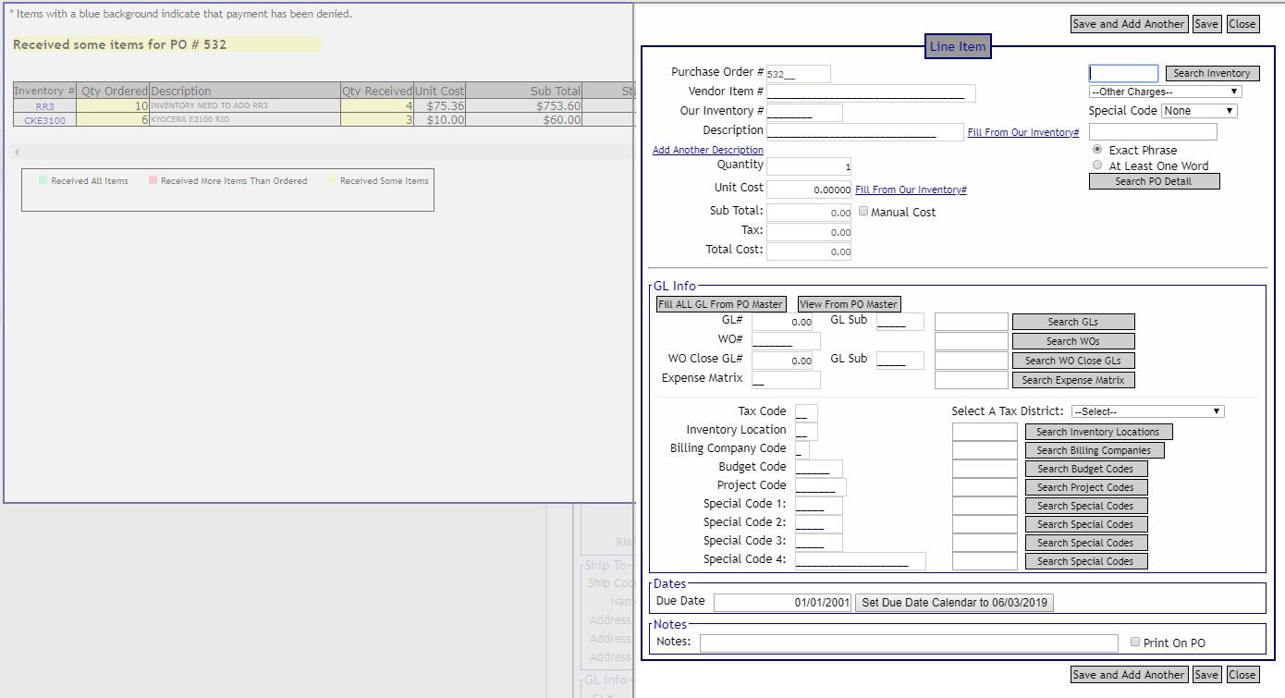
Task: Open the CKE3100 inventory link
Action: 44,120
